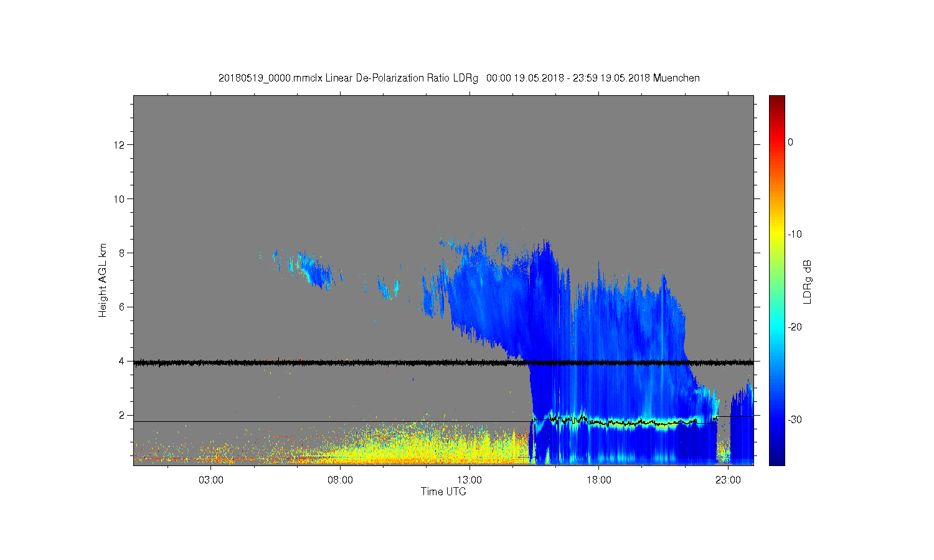934x560 pixels.
Task: Click the height tick label '2'
Action: click(122, 415)
